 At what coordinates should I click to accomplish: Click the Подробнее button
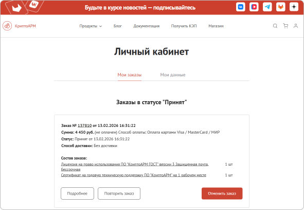click(x=77, y=193)
